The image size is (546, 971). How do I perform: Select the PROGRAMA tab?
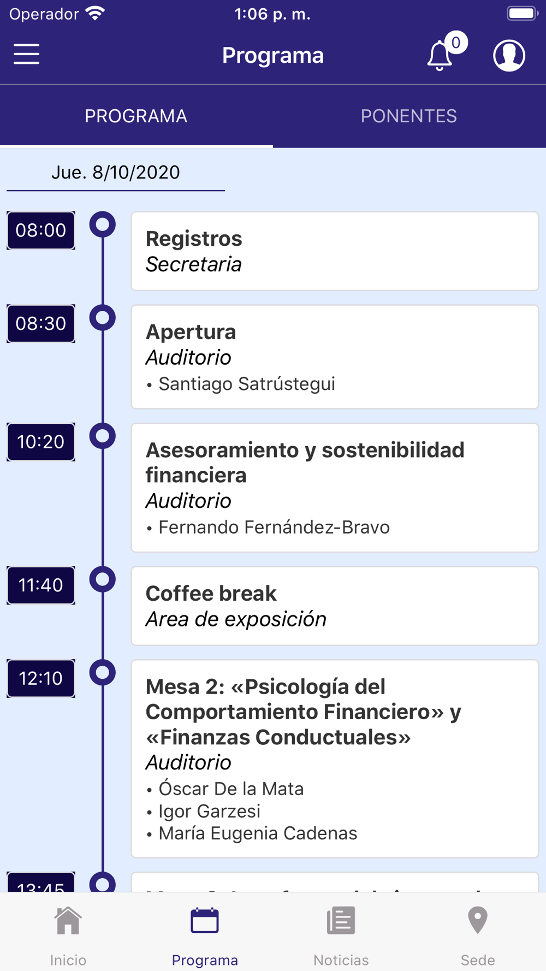[136, 116]
